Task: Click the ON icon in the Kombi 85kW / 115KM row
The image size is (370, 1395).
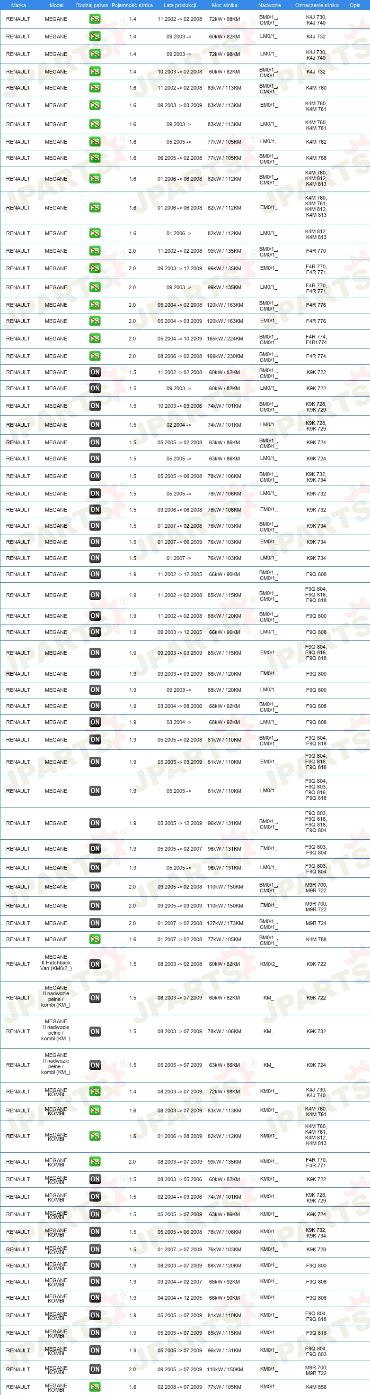Action: tap(95, 1333)
